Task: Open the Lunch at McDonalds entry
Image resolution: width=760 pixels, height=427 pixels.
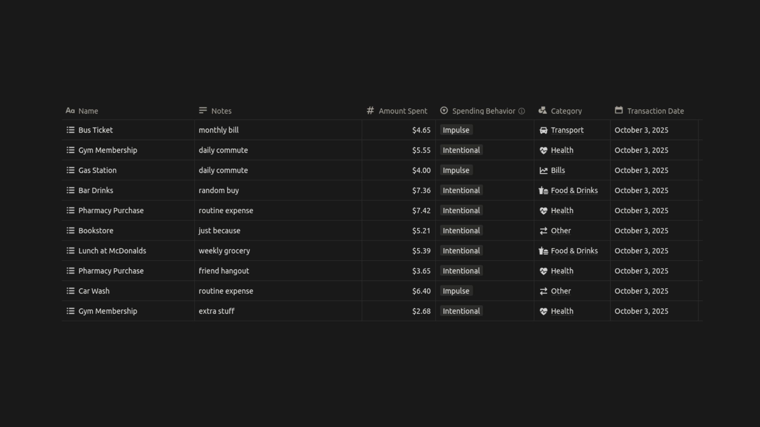Action: (112, 251)
